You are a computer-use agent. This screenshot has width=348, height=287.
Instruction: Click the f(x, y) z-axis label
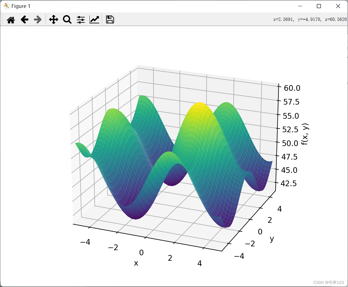305,134
